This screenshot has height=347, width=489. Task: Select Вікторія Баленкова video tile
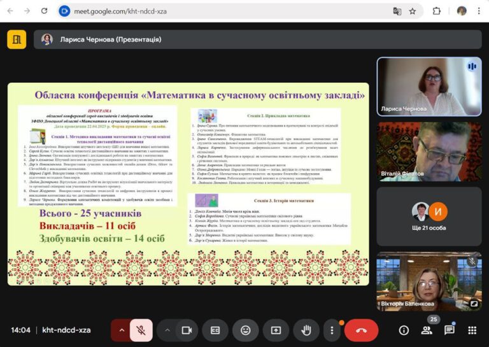point(429,281)
